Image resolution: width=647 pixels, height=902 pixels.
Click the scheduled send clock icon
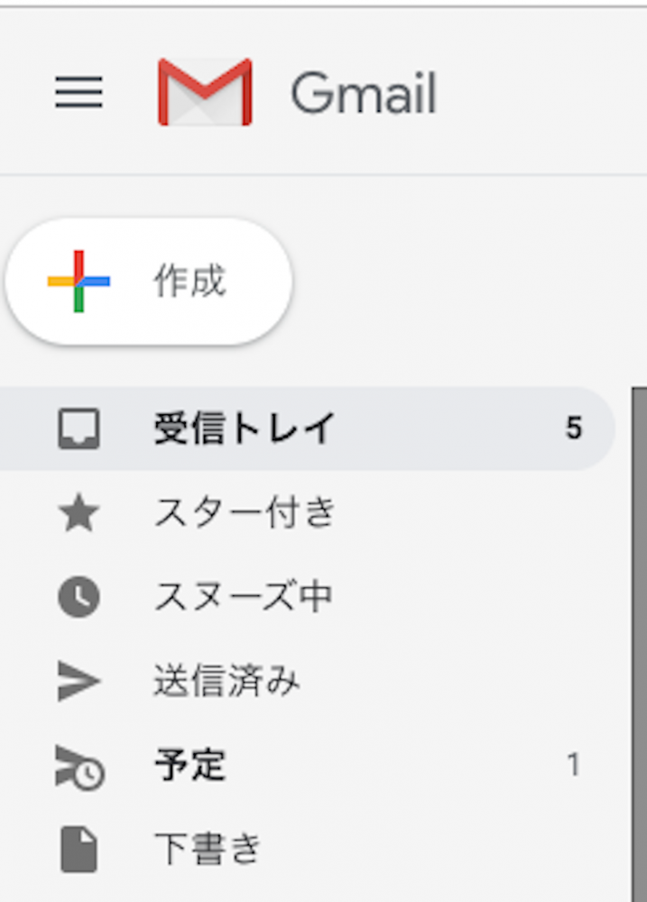[79, 768]
